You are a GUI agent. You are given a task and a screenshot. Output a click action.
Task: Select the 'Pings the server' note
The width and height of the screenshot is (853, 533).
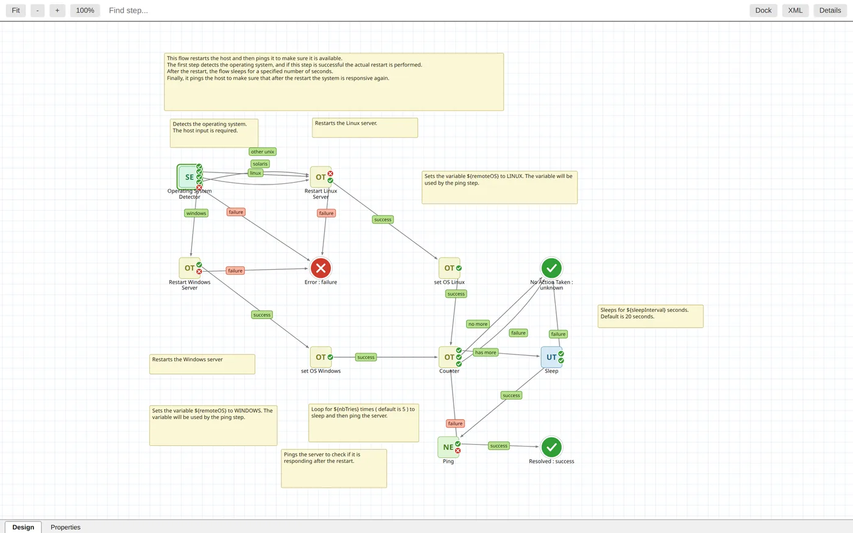coord(334,468)
